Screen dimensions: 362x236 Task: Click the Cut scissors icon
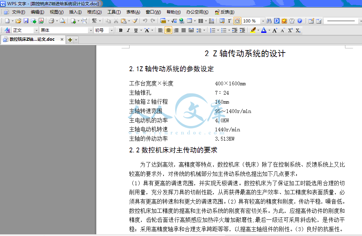coord(116,21)
